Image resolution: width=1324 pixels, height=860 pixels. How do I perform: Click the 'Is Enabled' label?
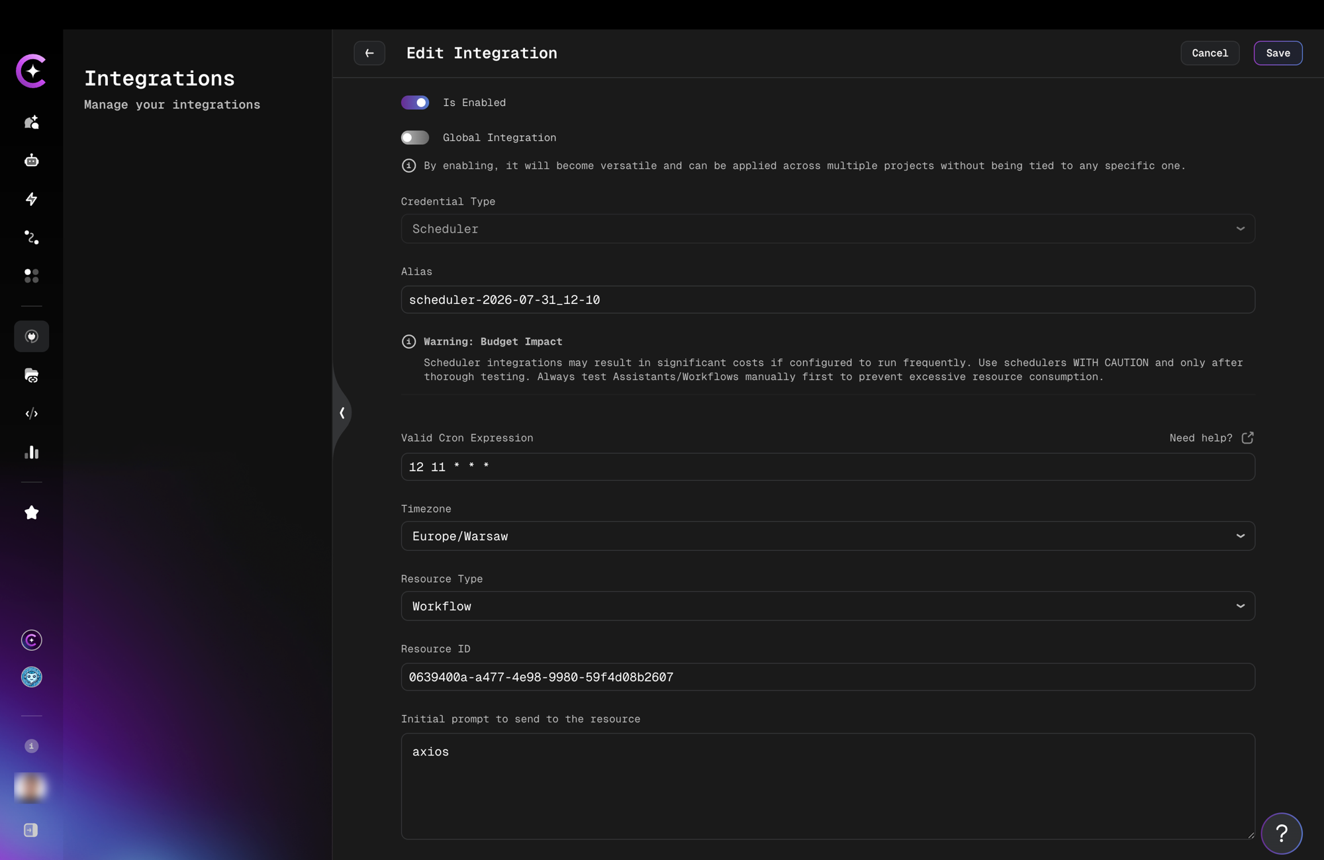[x=474, y=103]
